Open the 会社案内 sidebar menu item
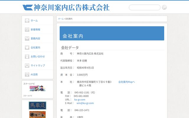 [x=38, y=47]
